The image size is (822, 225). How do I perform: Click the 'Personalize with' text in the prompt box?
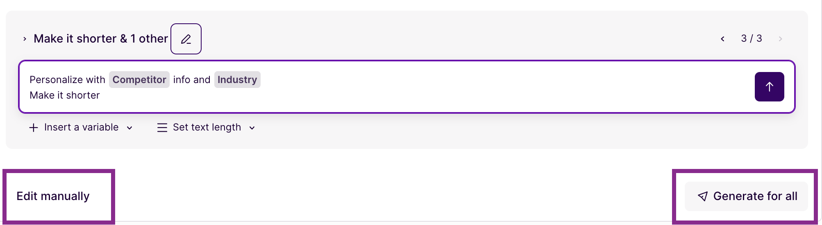pyautogui.click(x=68, y=80)
